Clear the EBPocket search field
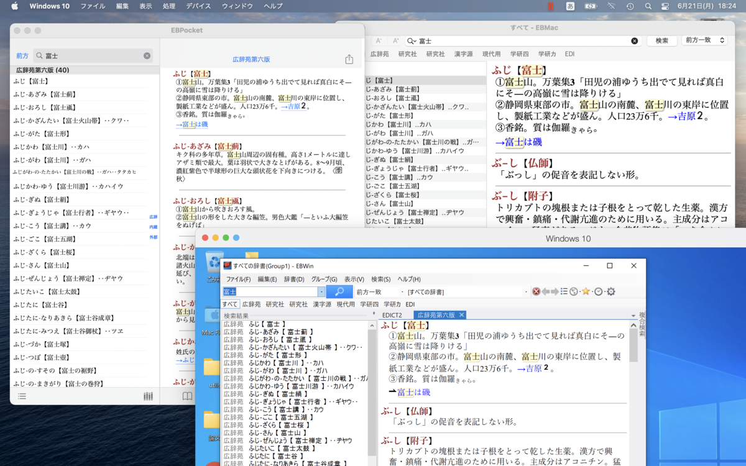This screenshot has width=746, height=466. pyautogui.click(x=147, y=55)
